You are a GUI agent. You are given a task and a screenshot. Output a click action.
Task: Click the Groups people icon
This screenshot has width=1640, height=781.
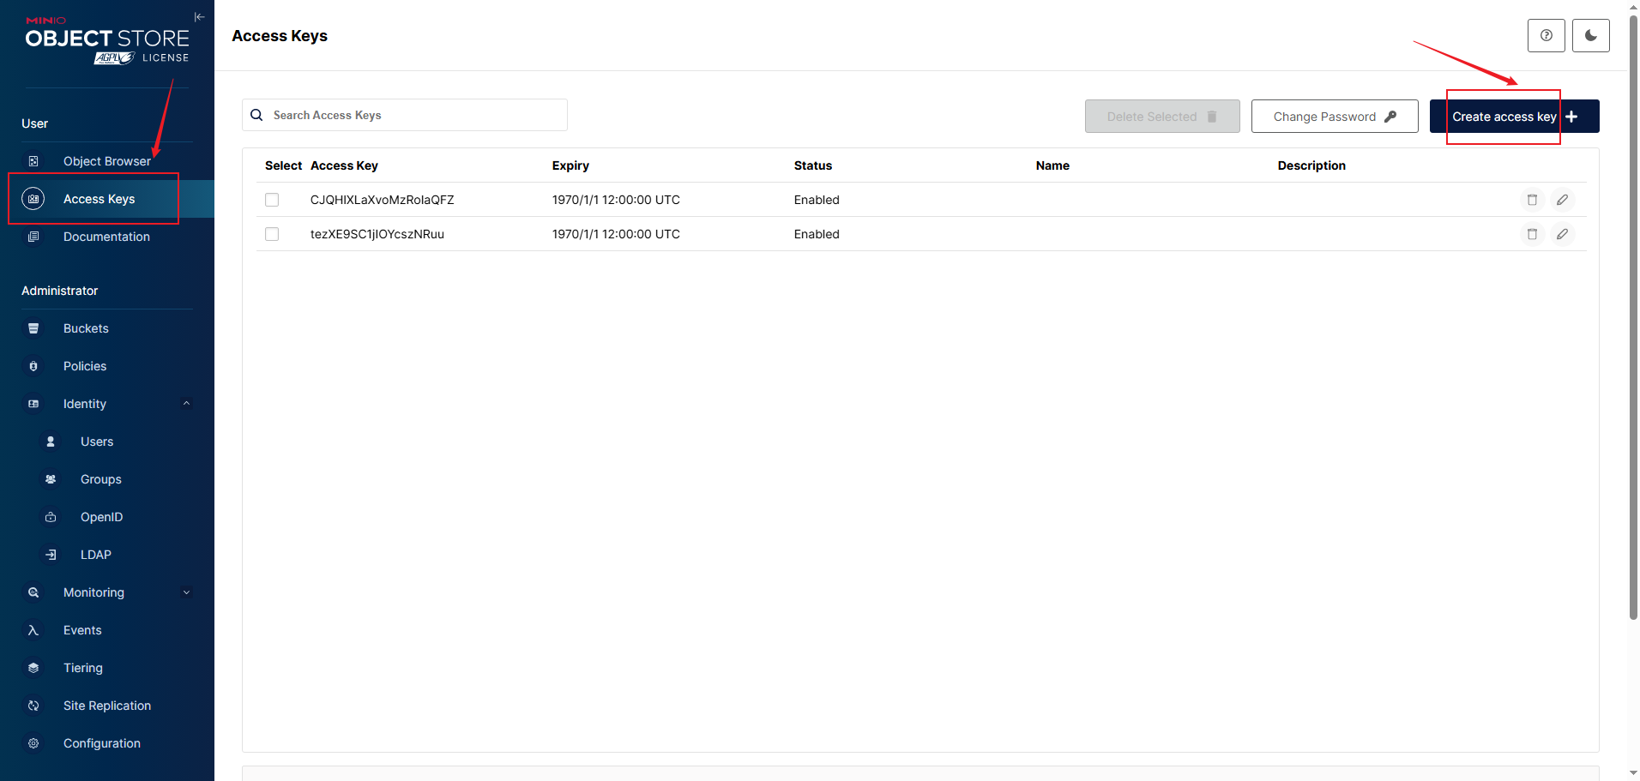51,479
